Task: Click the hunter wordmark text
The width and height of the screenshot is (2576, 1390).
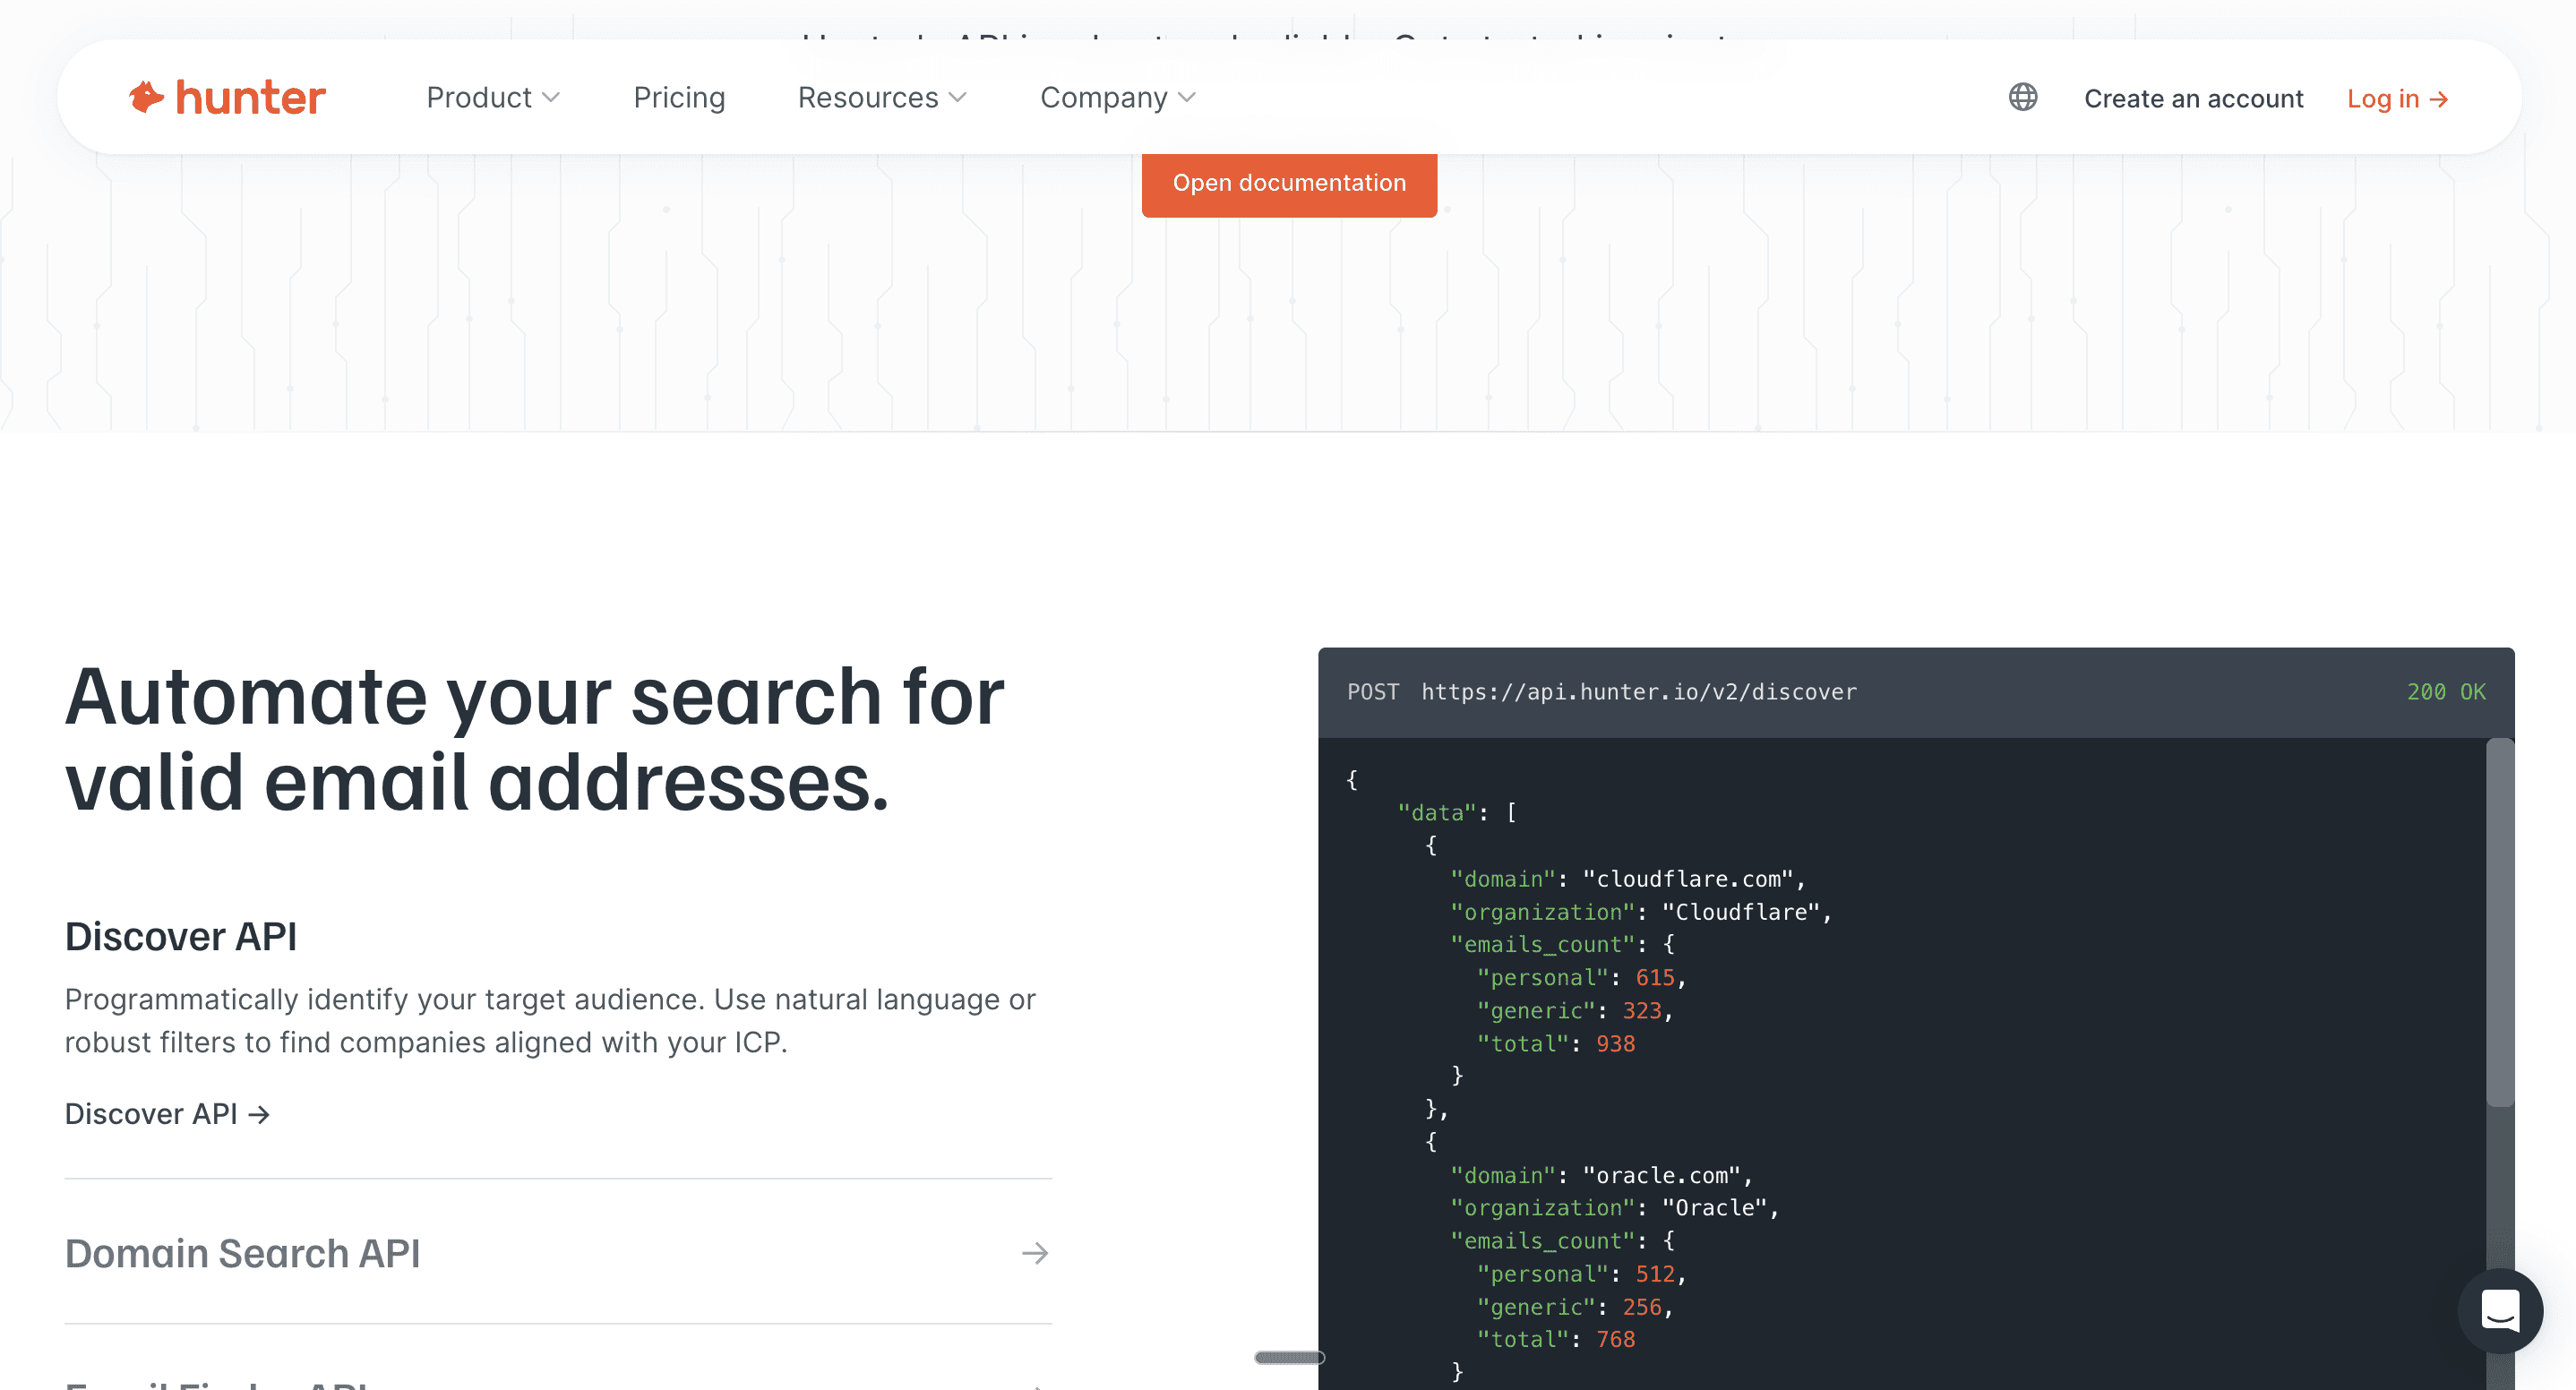Action: click(250, 97)
